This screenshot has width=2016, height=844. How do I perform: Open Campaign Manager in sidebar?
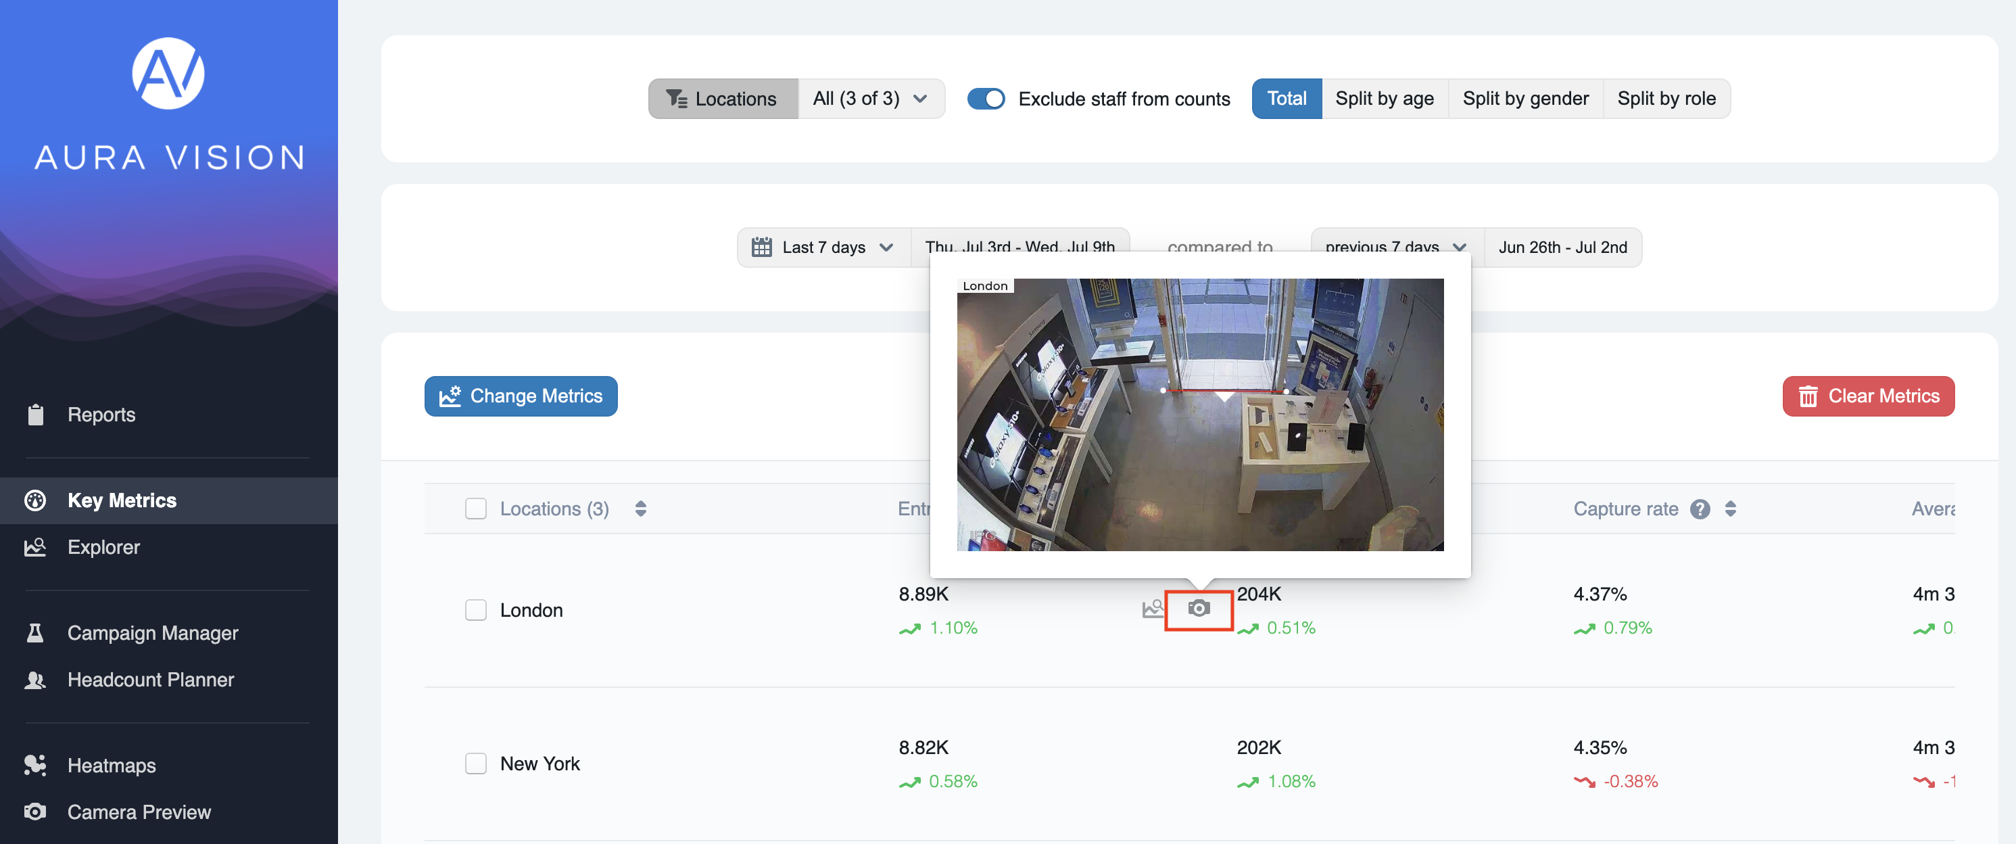click(153, 632)
